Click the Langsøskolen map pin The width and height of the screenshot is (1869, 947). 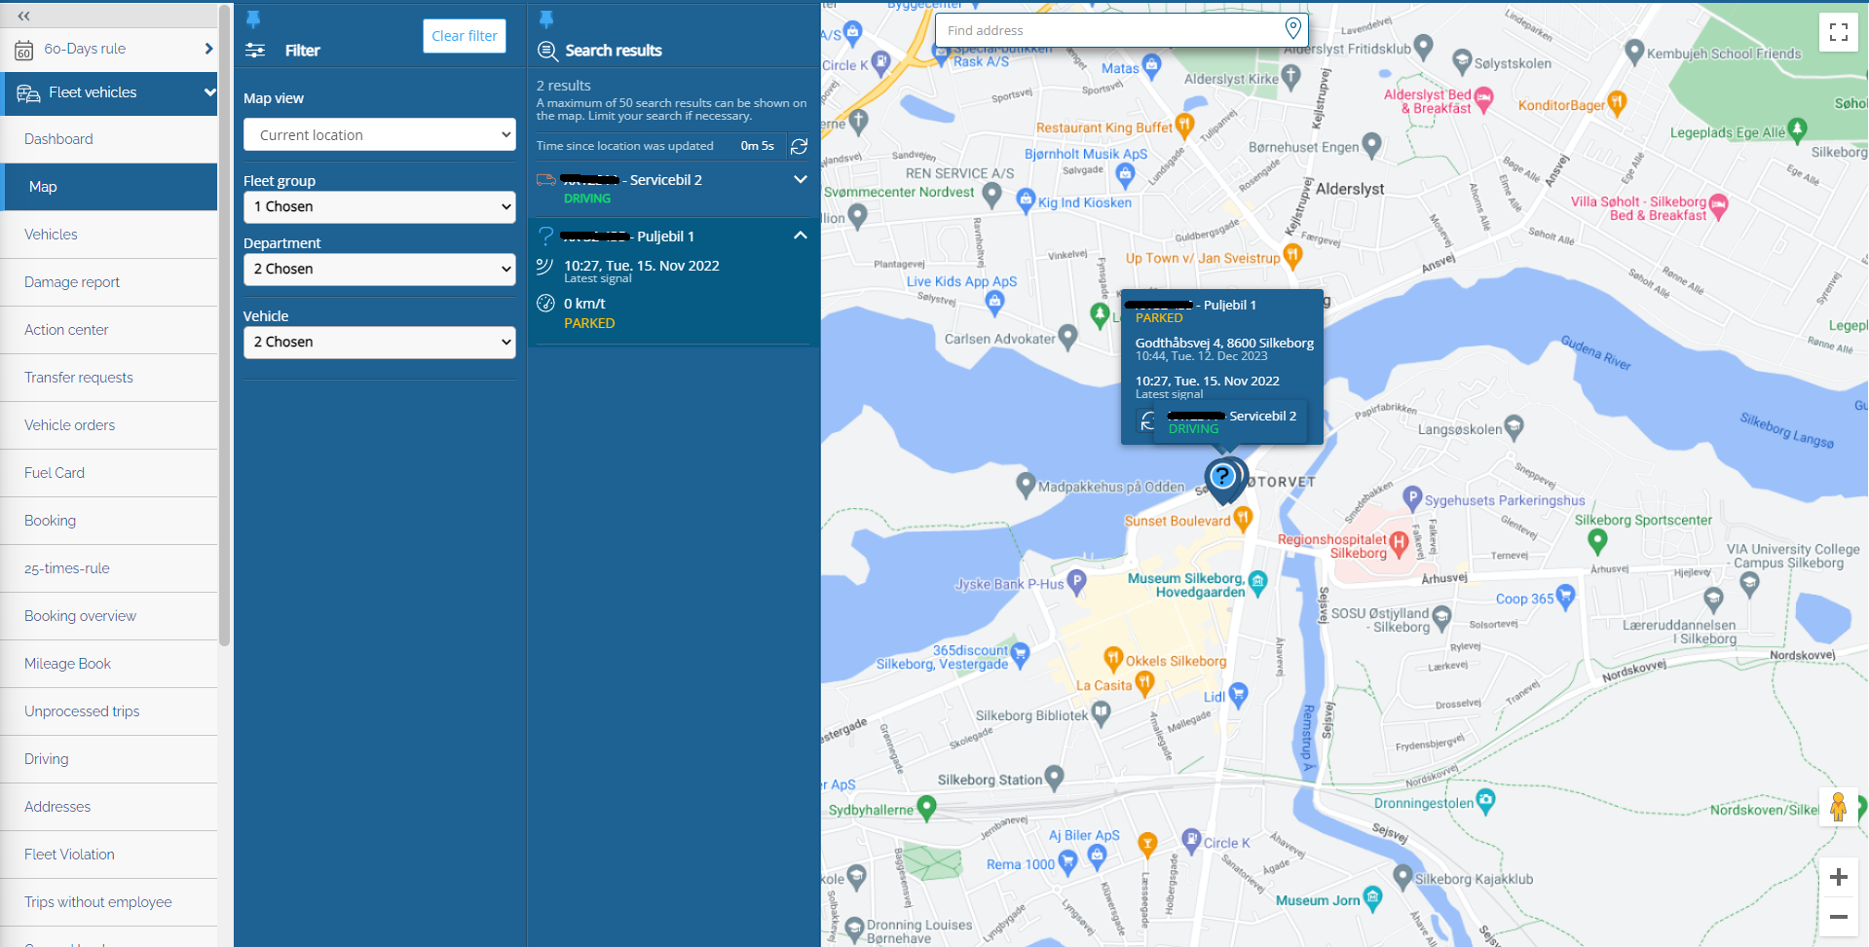point(1514,426)
